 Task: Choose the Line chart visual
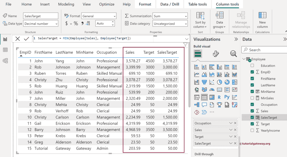click(x=196, y=74)
